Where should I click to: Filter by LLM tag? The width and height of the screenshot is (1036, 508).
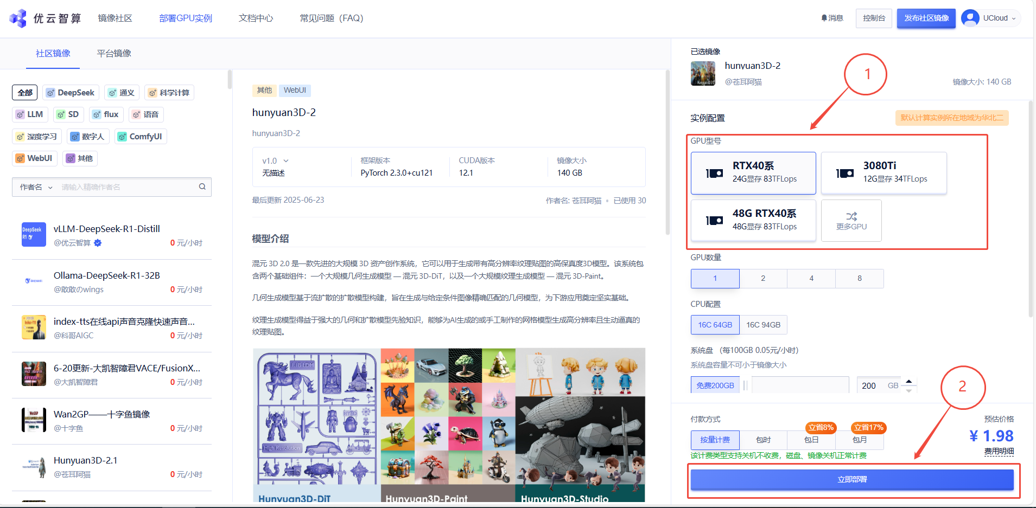30,114
